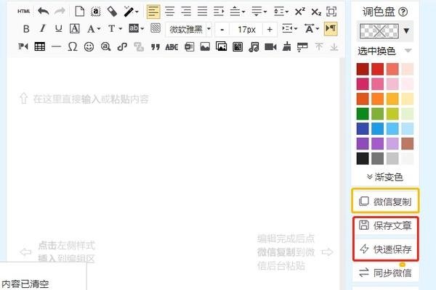The height and width of the screenshot is (290, 436).
Task: Clear the document with the broom icon
Action: pyautogui.click(x=287, y=46)
